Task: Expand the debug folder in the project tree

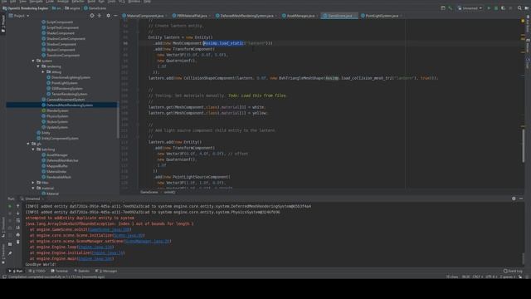Action: pos(43,72)
